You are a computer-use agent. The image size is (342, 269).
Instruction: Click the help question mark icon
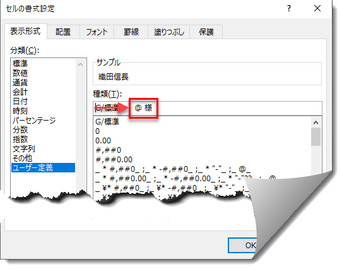[x=289, y=8]
